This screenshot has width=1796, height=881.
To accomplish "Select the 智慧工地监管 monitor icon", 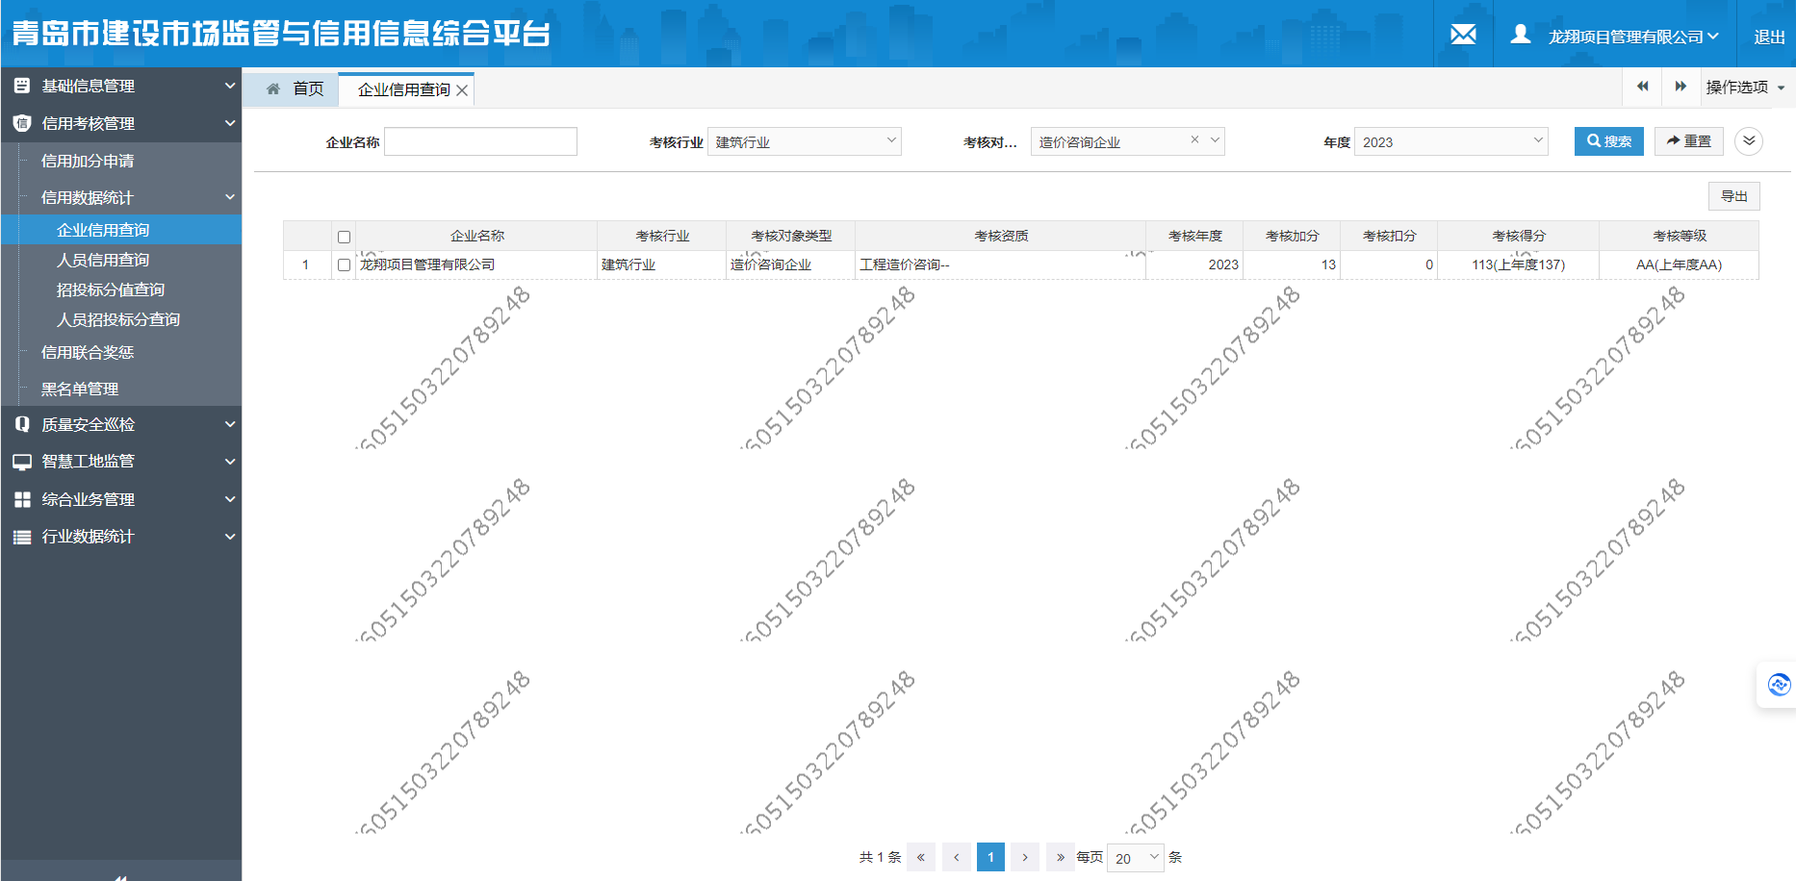I will [x=21, y=462].
